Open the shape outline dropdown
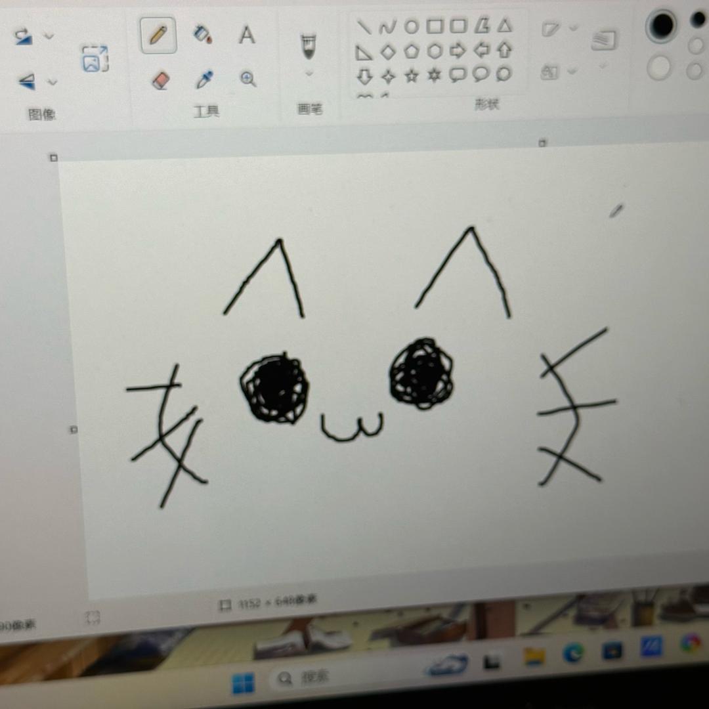 [x=573, y=28]
